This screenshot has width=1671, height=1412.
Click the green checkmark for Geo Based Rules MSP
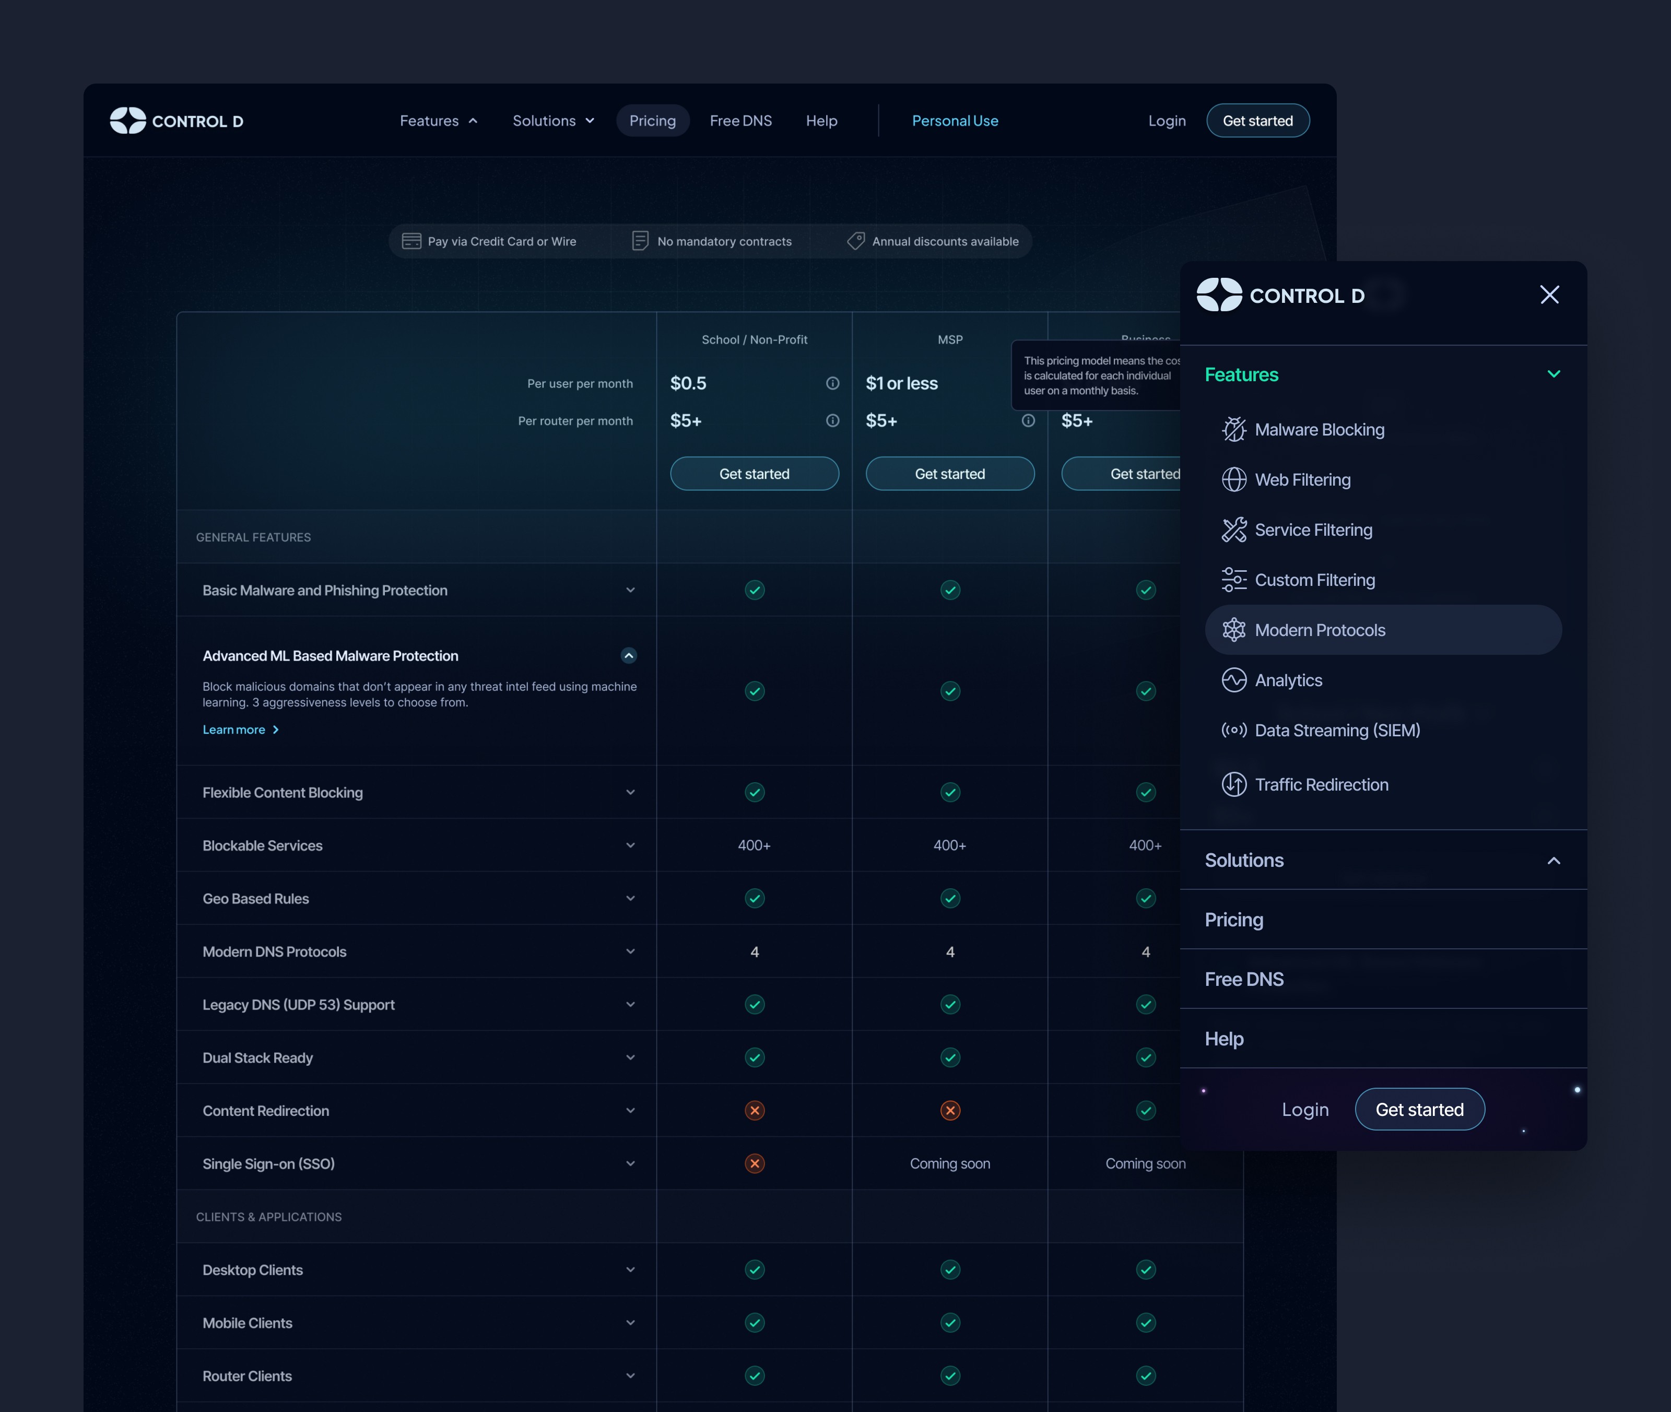(x=950, y=898)
